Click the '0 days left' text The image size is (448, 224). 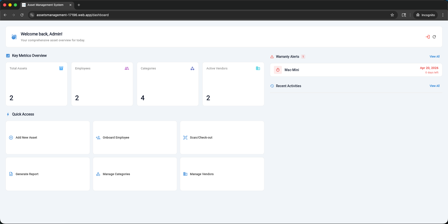click(x=432, y=73)
